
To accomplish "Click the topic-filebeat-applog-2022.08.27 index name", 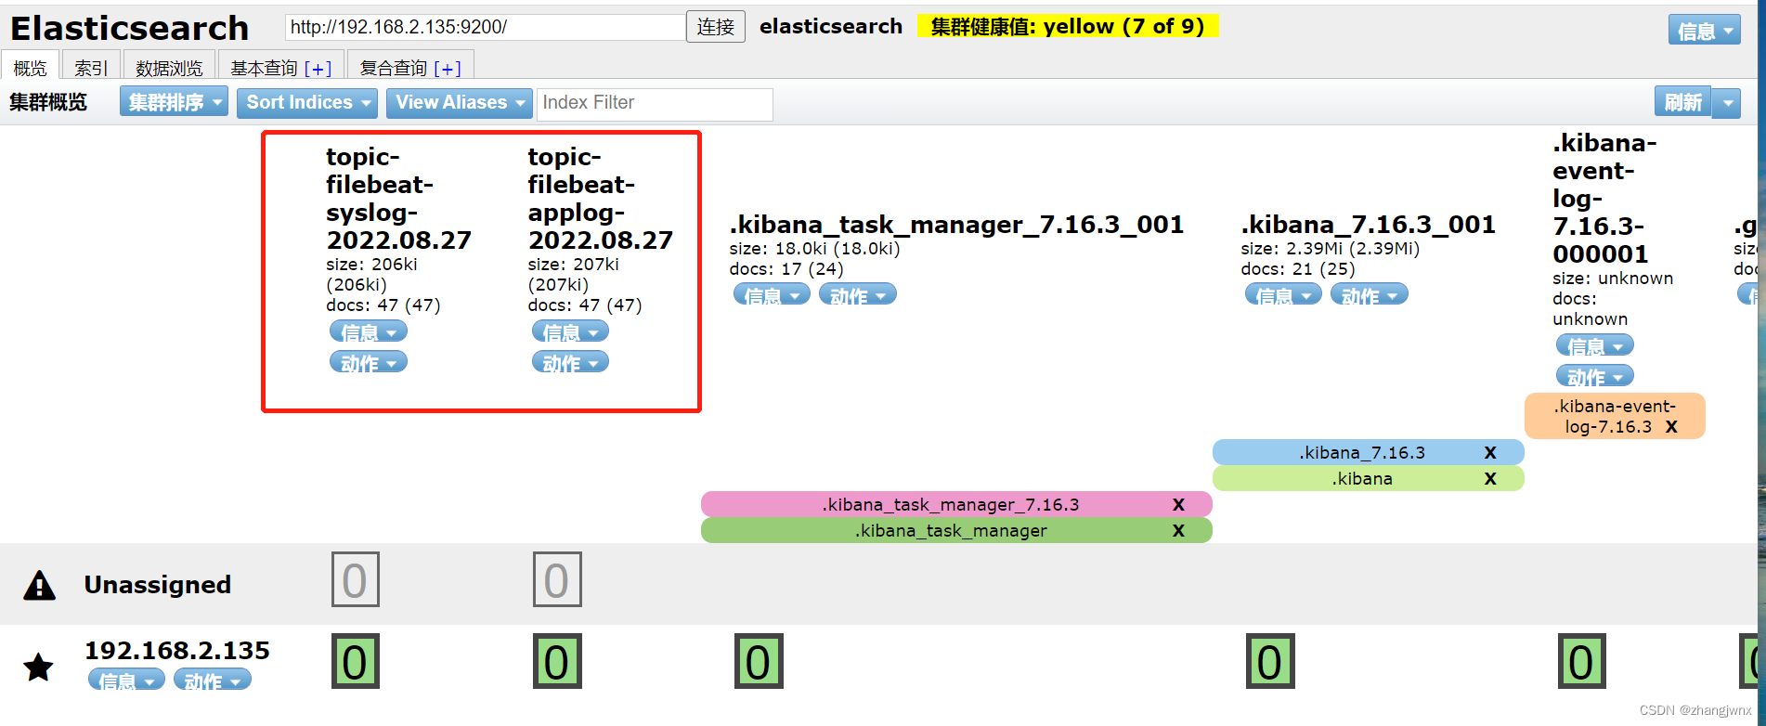I will point(601,199).
